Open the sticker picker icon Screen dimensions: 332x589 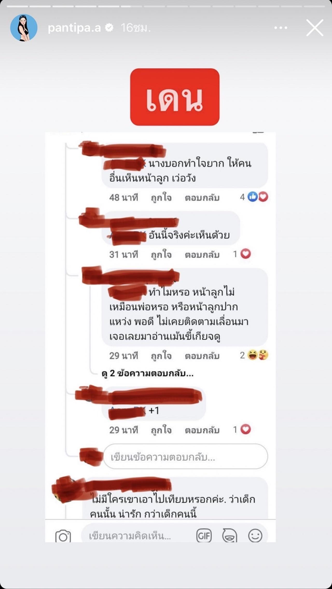click(230, 536)
